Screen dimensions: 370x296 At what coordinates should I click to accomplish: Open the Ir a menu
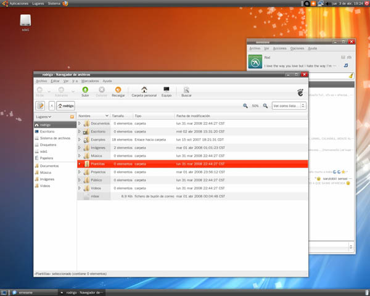[x=75, y=81]
